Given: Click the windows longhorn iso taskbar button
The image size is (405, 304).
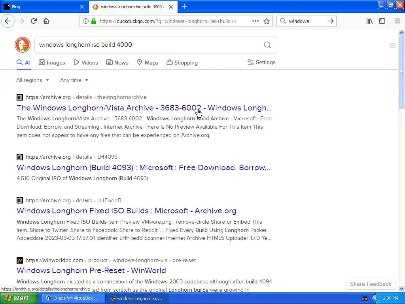Looking at the screenshot, I should tap(137, 298).
